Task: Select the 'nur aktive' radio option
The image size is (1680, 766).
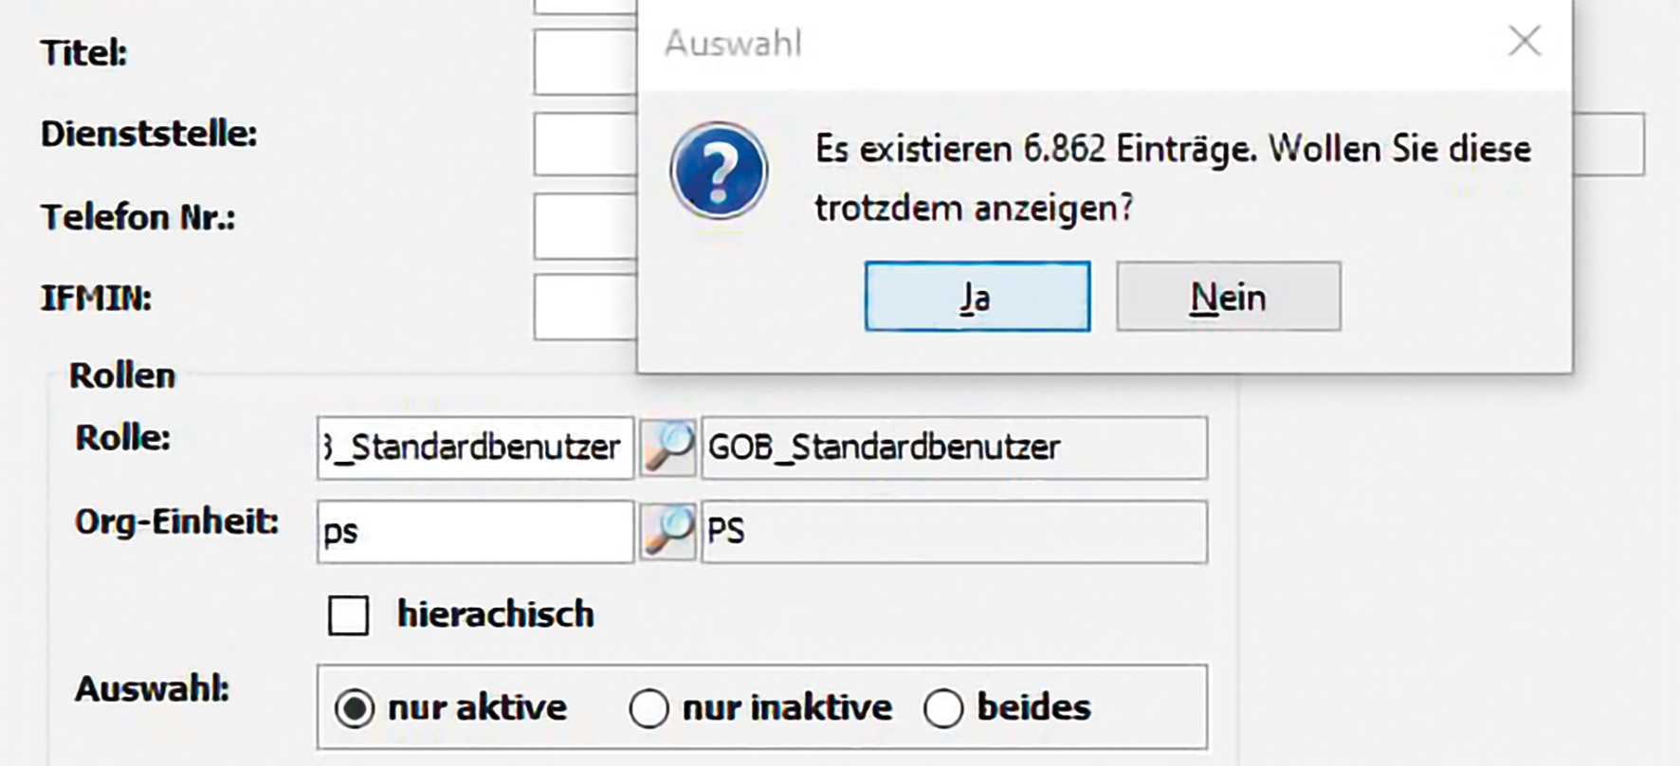Action: coord(355,708)
